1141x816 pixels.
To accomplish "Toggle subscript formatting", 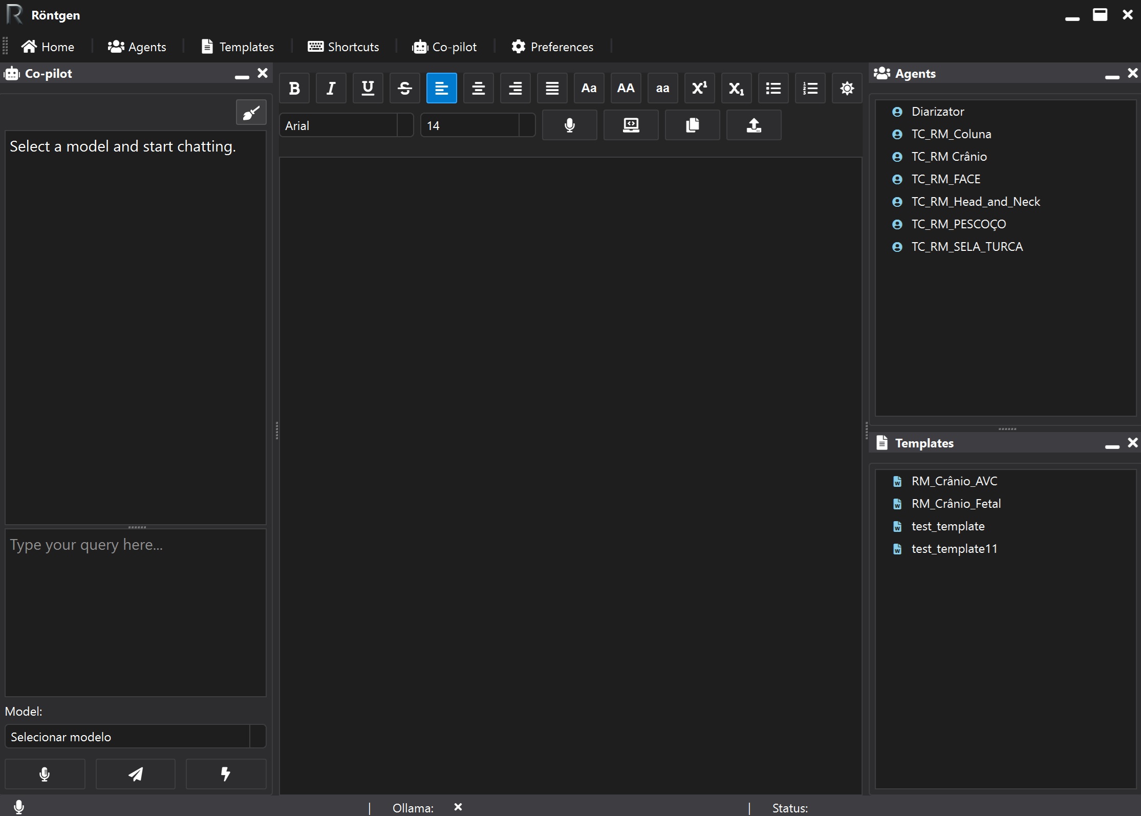I will coord(737,88).
